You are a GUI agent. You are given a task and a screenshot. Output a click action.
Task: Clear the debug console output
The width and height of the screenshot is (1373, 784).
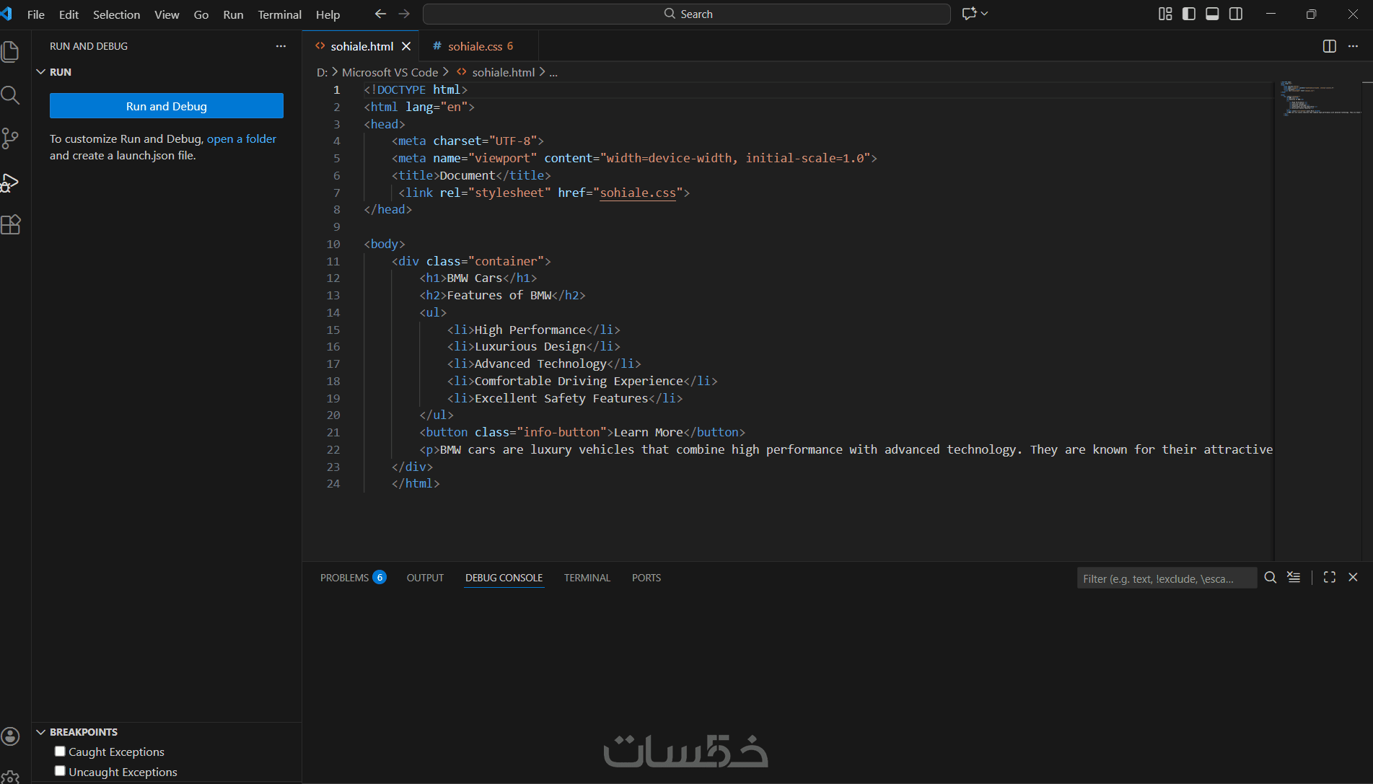[1294, 577]
